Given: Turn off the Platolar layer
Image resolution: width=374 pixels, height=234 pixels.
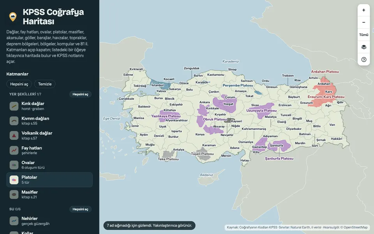Looking at the screenshot, I should coord(49,180).
